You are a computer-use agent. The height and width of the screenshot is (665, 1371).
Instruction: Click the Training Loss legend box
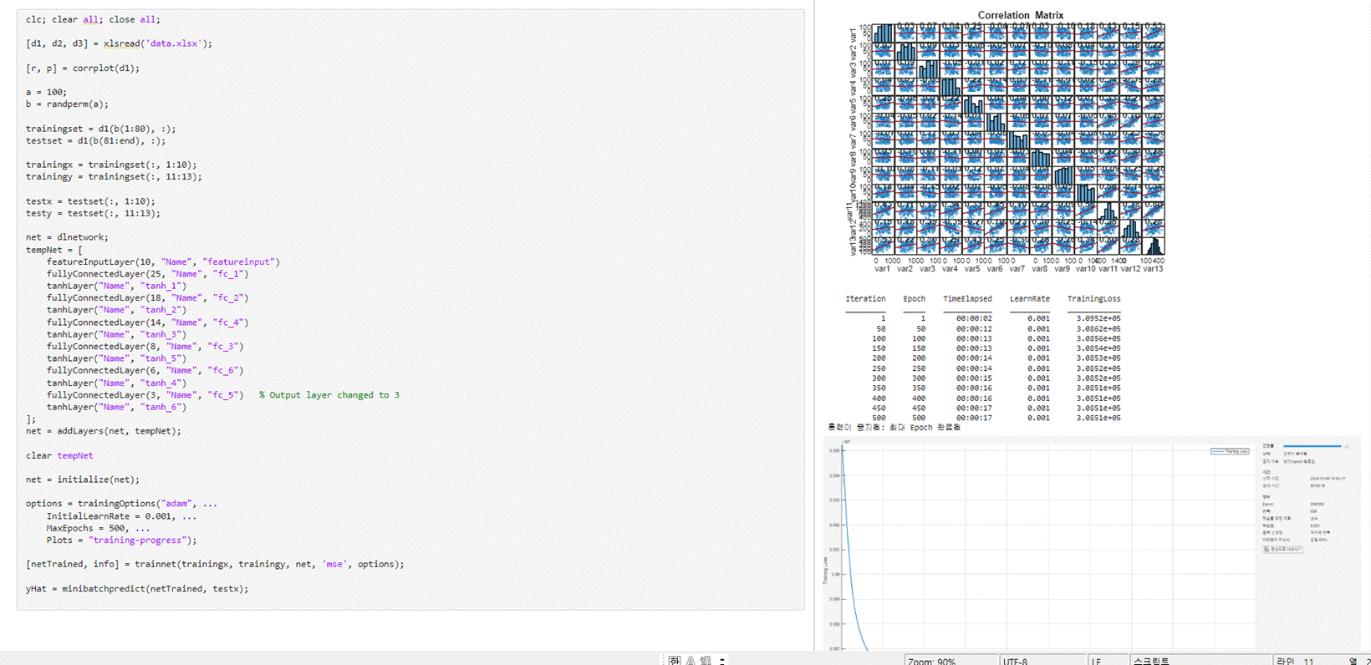tap(1230, 451)
